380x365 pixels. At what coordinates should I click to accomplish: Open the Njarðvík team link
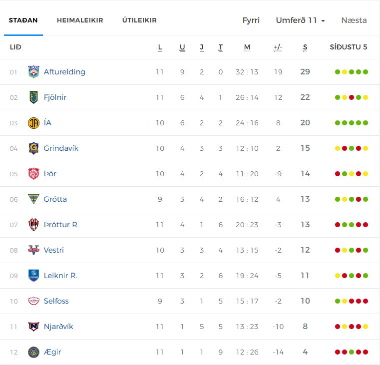point(58,327)
